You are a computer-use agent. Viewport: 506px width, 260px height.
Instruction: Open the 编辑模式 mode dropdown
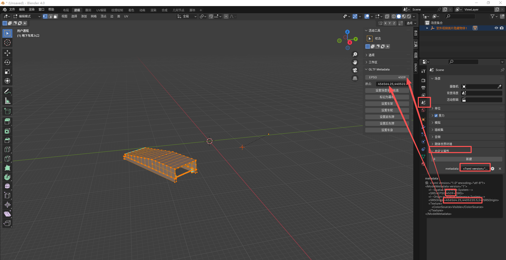click(27, 16)
